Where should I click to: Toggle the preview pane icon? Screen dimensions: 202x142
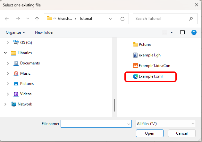click(x=182, y=32)
